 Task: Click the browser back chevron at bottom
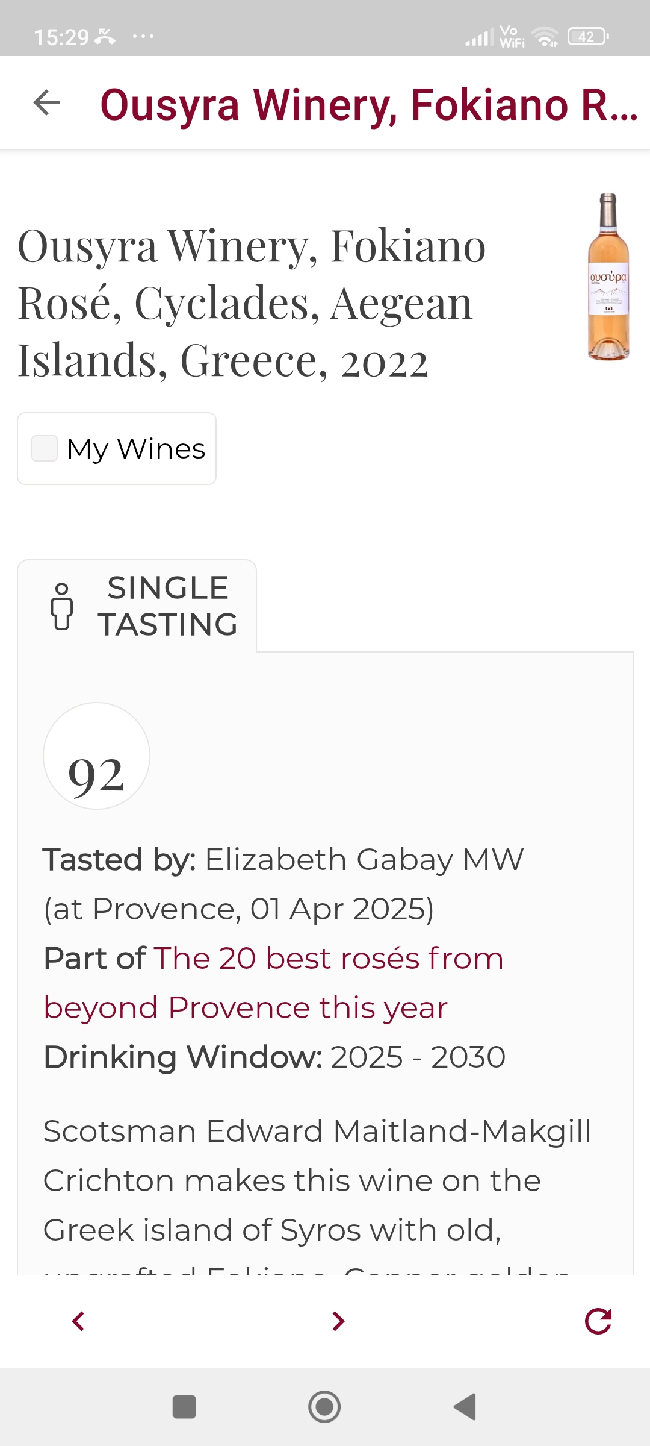coord(78,1321)
